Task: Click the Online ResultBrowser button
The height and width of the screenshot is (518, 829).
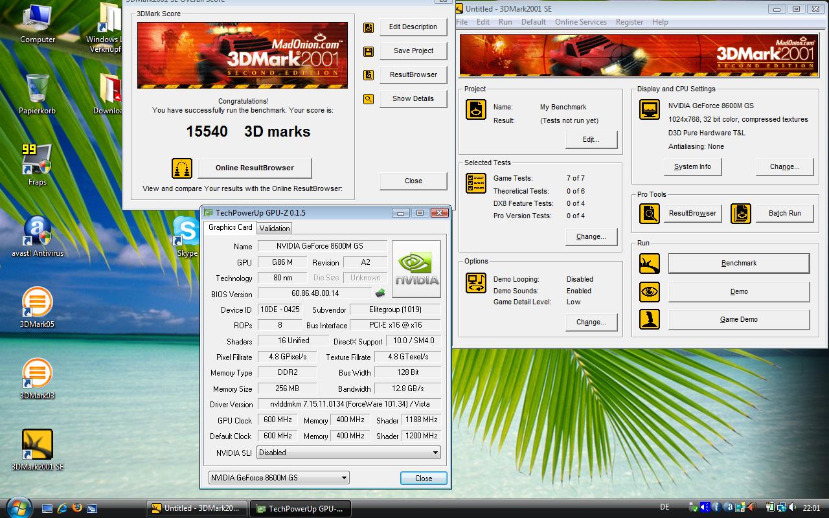Action: [x=255, y=168]
